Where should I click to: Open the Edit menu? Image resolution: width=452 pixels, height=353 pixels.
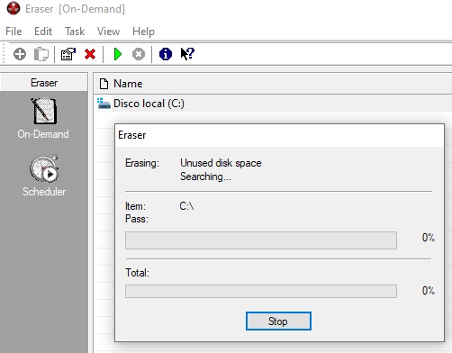click(x=43, y=32)
